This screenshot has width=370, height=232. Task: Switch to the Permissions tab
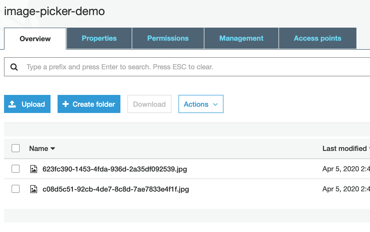[168, 38]
